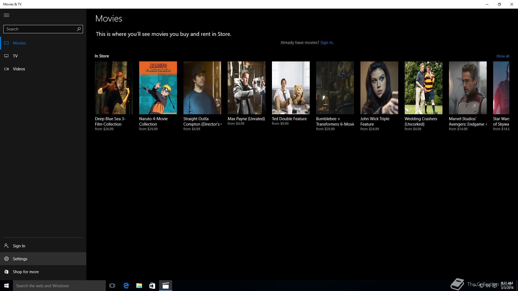518x291 pixels.
Task: Open the Windows Start button
Action: pos(6,286)
